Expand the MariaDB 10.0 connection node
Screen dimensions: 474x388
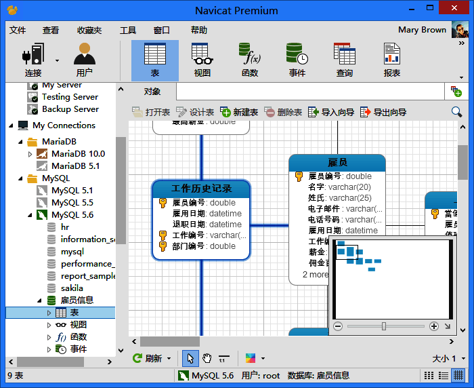[x=30, y=154]
